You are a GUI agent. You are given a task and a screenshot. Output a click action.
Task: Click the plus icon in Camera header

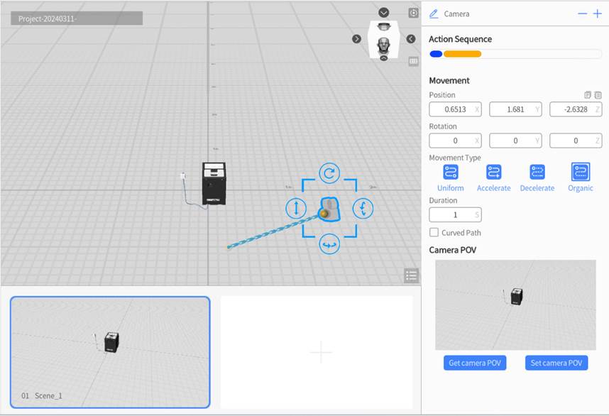[597, 13]
